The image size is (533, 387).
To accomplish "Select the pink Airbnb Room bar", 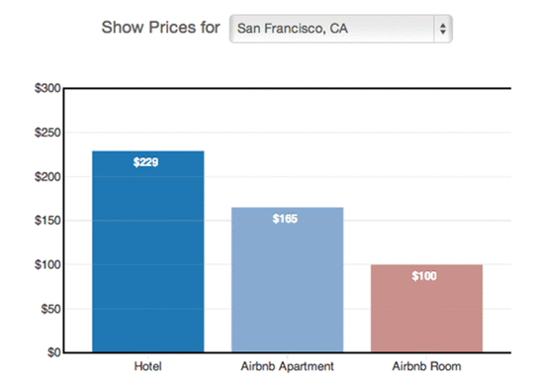I will pos(426,309).
